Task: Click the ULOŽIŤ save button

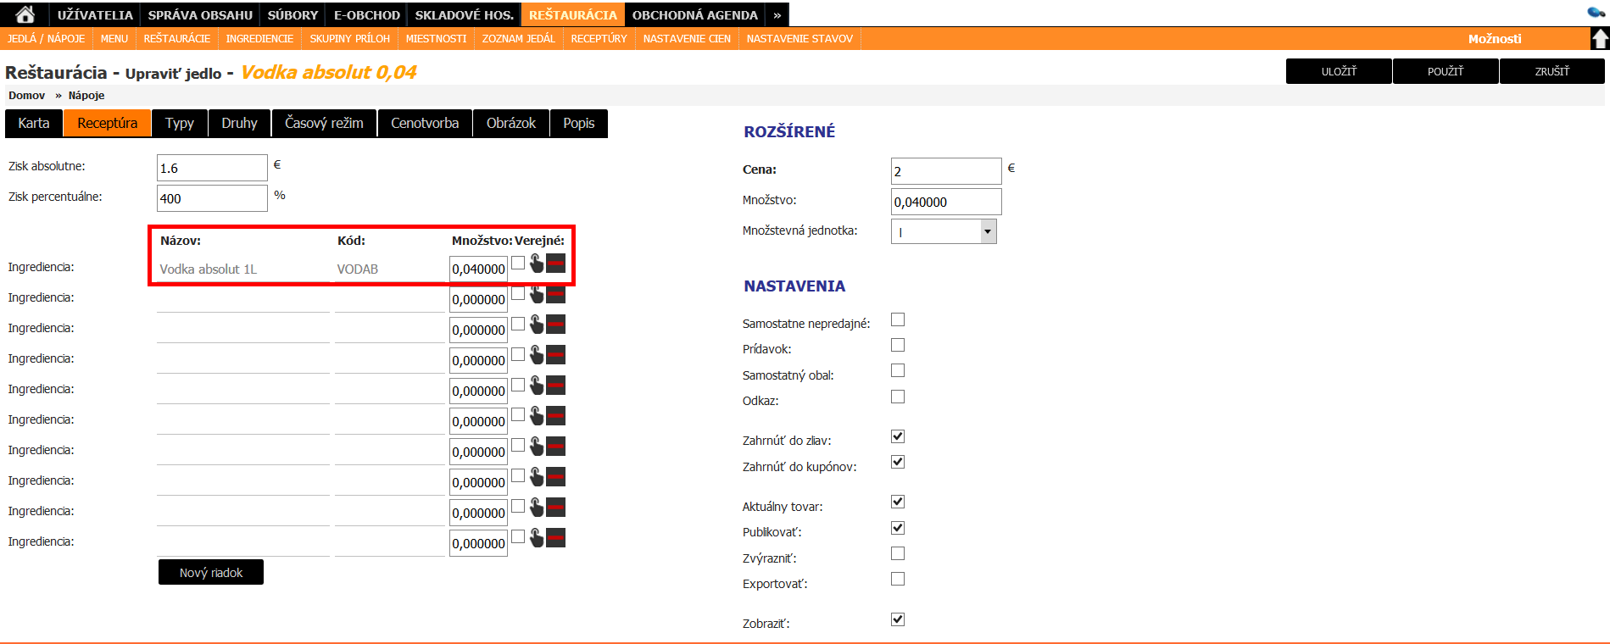Action: 1338,71
